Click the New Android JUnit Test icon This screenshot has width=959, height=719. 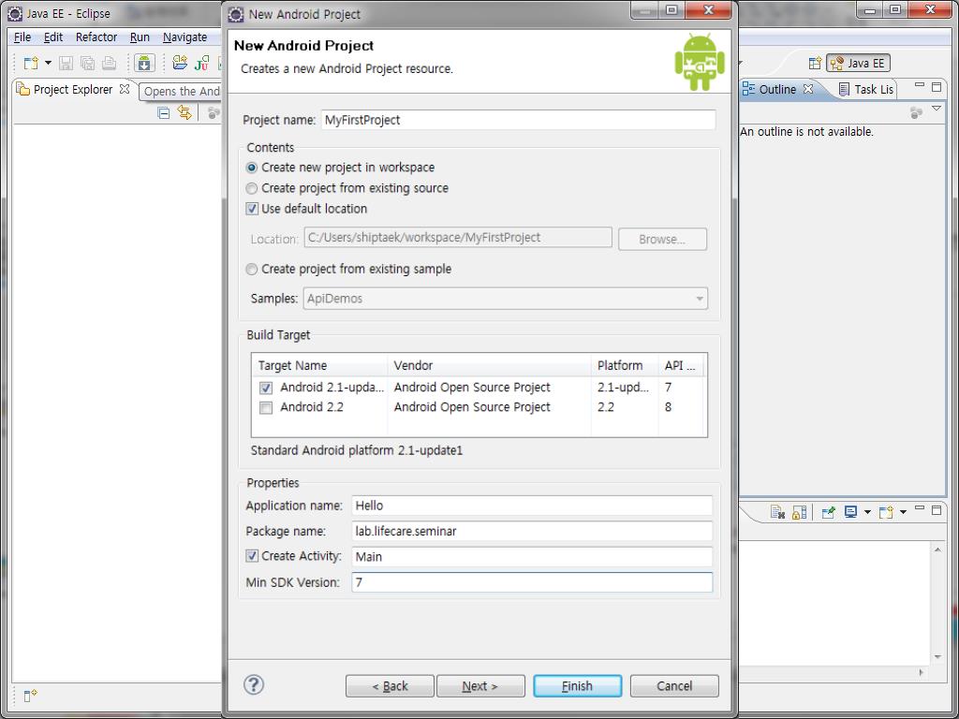pos(201,63)
